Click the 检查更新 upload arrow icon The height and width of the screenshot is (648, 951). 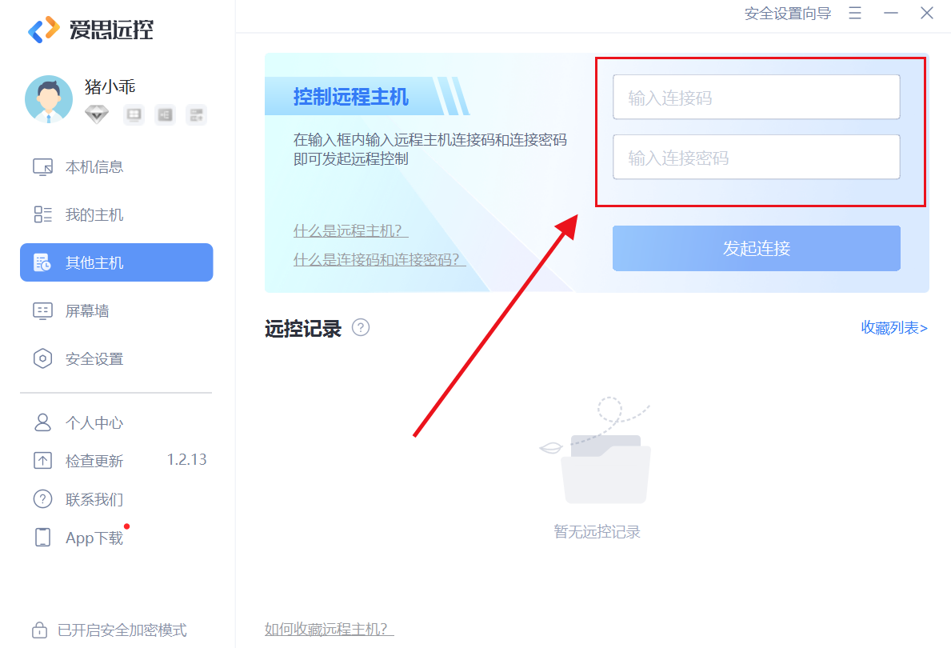coord(42,461)
